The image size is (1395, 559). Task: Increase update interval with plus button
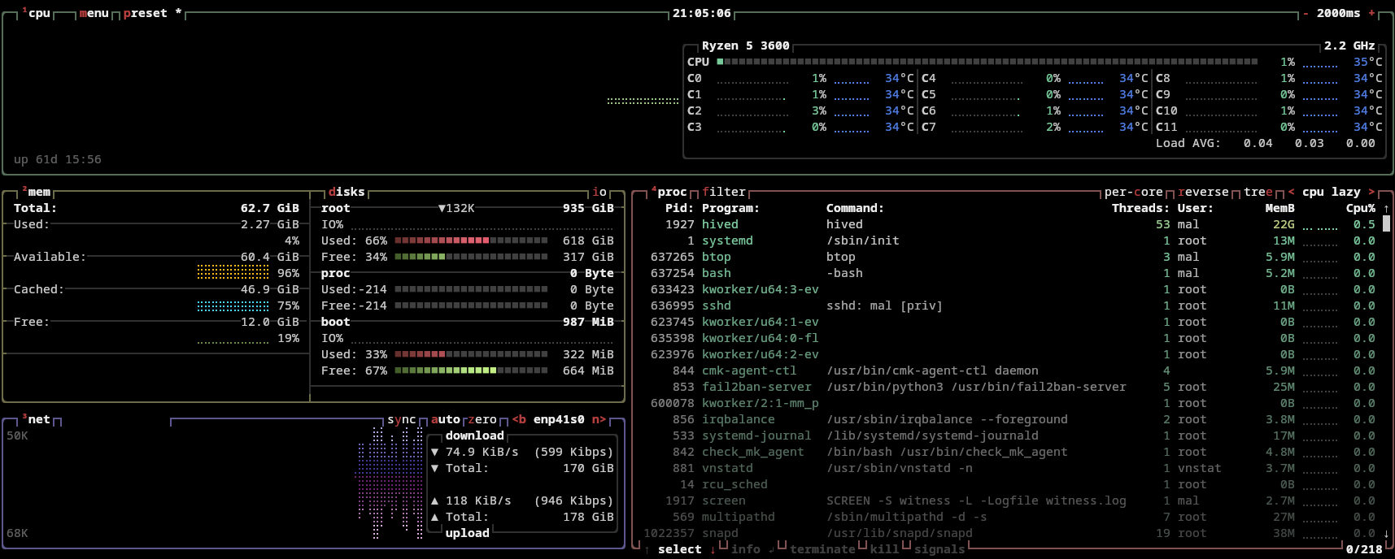click(x=1371, y=14)
